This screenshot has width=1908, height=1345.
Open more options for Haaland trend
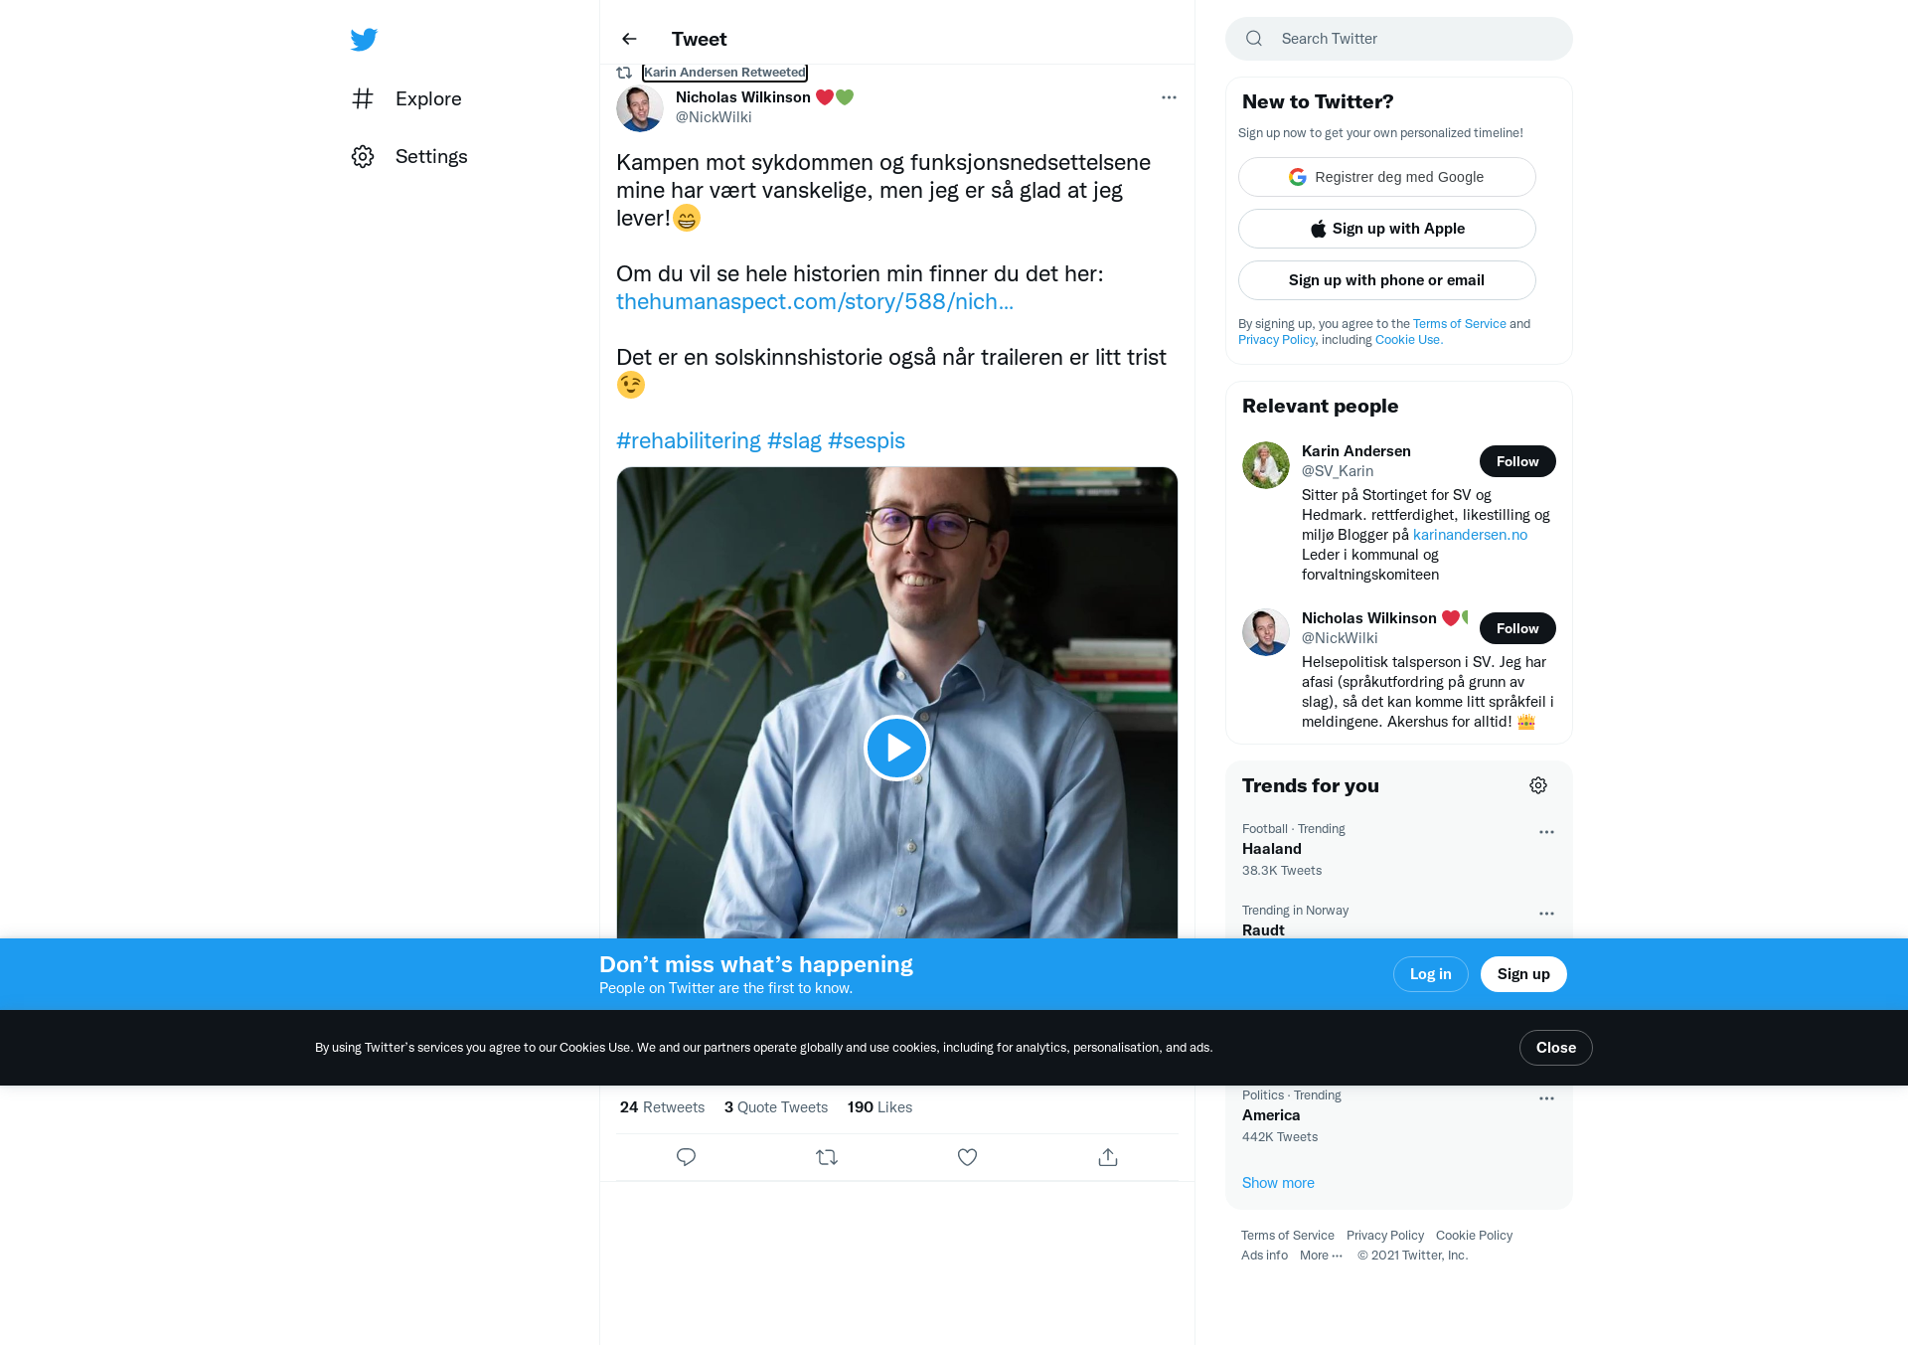1546,832
